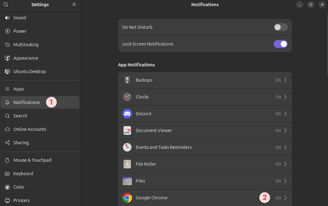Open Ubuntu Desktop settings
The image size is (328, 206).
point(30,72)
